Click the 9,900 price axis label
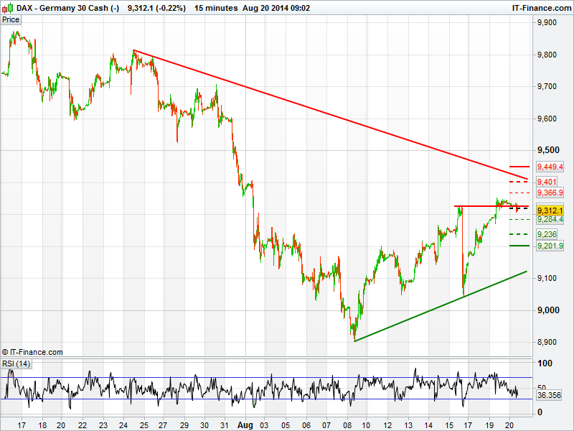Screen dimensions: 574x431 tap(547, 23)
